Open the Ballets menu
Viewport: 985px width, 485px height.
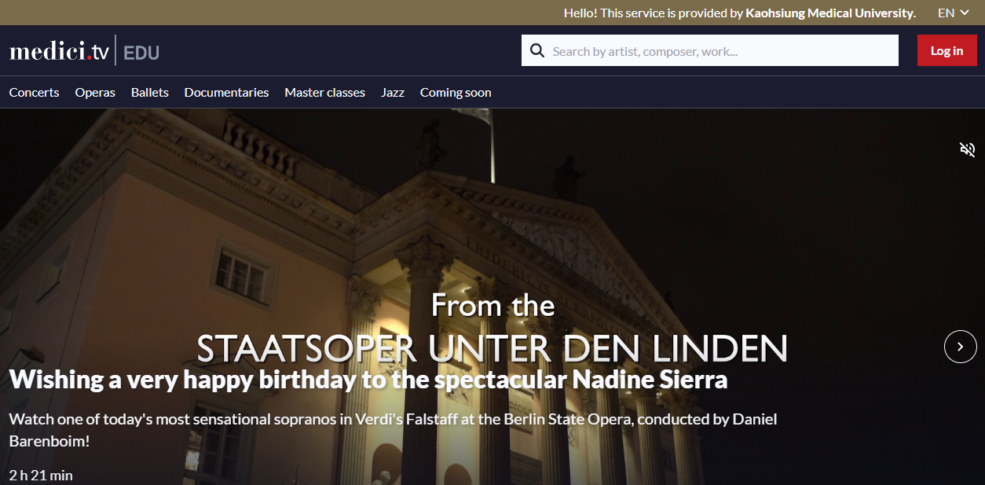tap(150, 92)
